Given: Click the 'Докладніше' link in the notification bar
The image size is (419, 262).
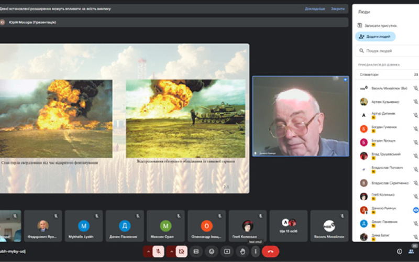Looking at the screenshot, I should 315,9.
